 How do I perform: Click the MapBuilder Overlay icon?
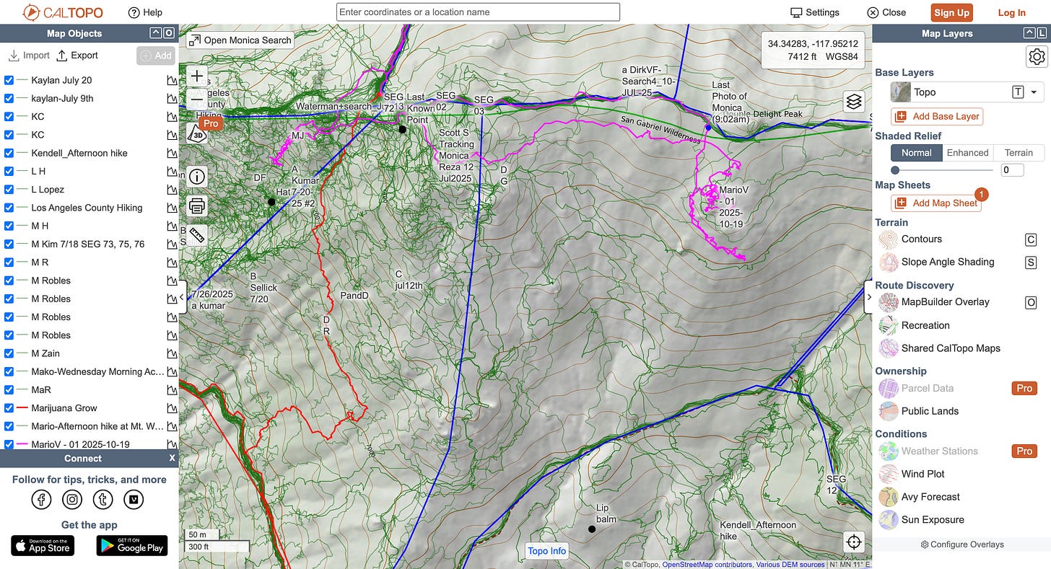click(888, 302)
